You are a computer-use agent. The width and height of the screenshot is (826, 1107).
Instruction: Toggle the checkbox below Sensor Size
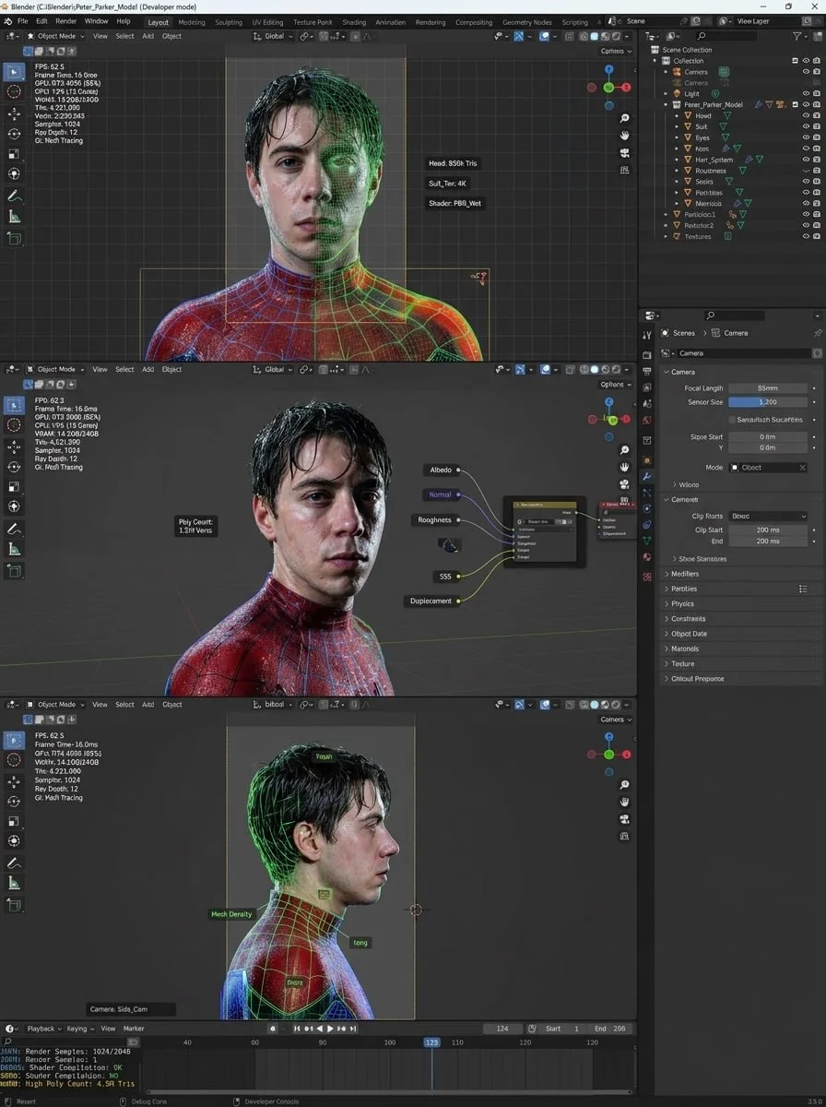tap(731, 420)
